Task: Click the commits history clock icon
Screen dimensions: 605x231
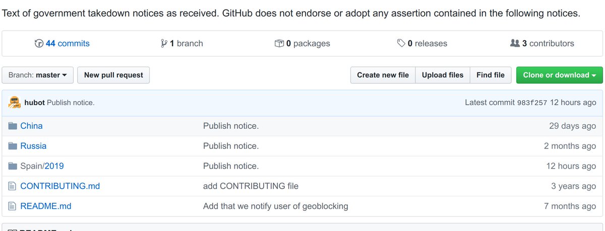Action: click(39, 44)
